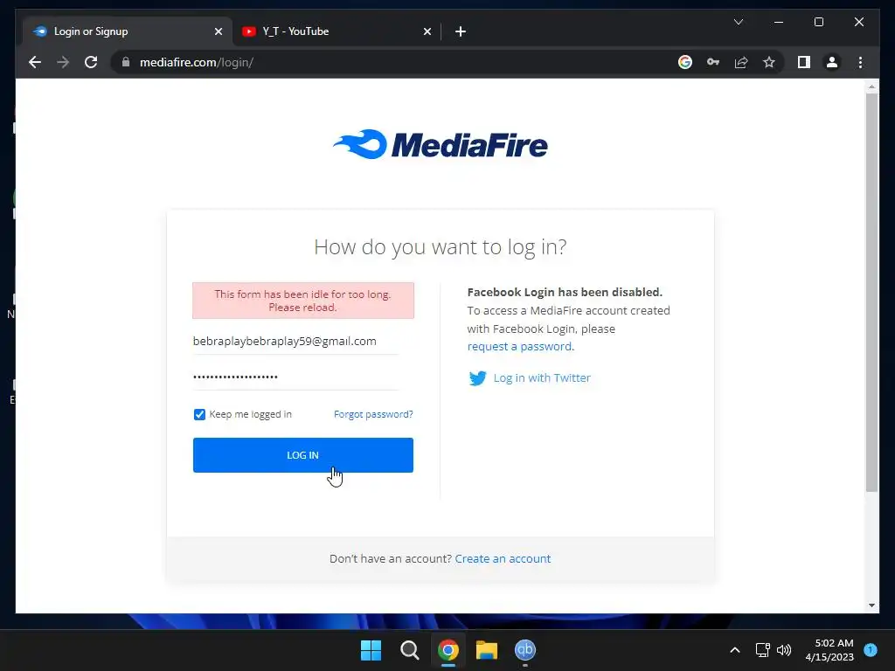895x671 pixels.
Task: Open the saved passwords key icon
Action: click(713, 62)
